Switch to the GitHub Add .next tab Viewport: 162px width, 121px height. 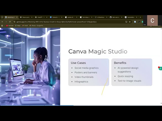(x=116, y=17)
